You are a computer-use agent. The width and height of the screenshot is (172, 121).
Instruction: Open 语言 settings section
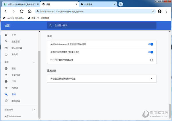click(13, 68)
